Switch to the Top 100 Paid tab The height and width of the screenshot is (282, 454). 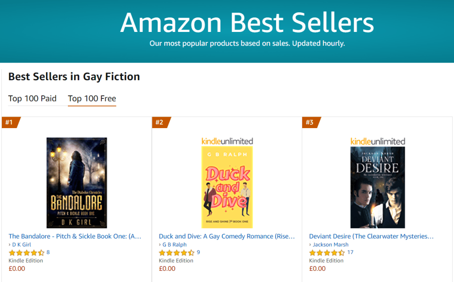click(32, 98)
